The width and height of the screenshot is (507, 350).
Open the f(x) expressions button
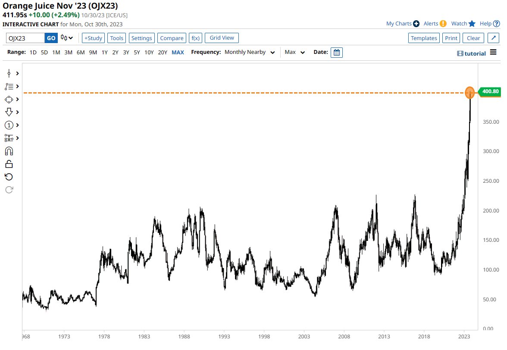(x=196, y=38)
